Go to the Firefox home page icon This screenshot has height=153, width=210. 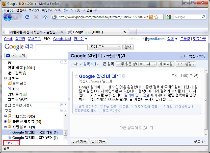45,17
